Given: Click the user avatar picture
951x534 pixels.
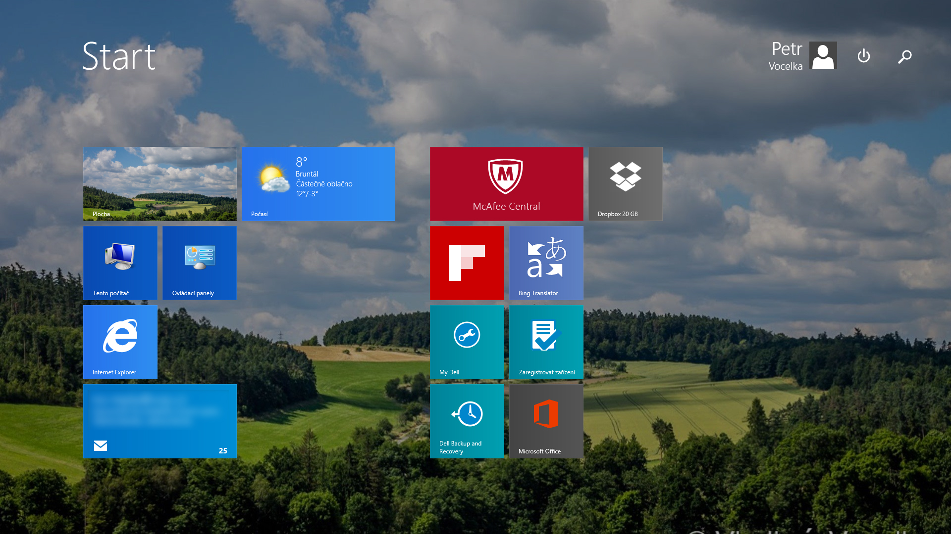Looking at the screenshot, I should tap(823, 55).
